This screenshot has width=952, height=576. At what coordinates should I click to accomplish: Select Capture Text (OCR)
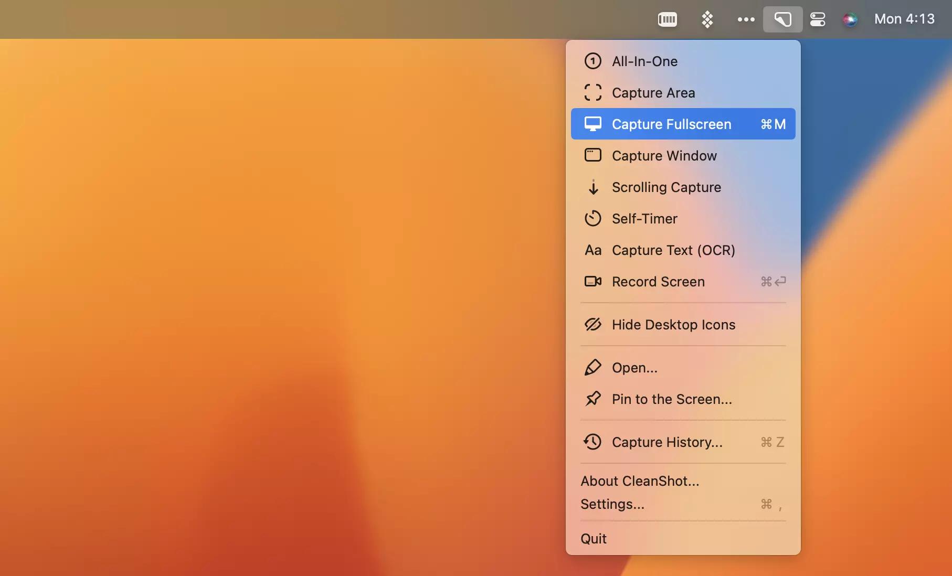pos(683,250)
